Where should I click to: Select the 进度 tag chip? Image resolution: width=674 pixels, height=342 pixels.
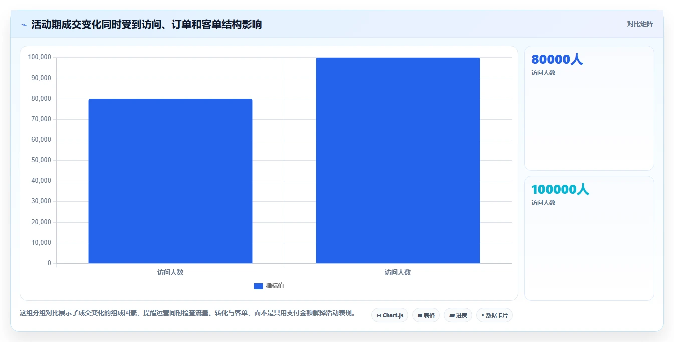pos(458,315)
